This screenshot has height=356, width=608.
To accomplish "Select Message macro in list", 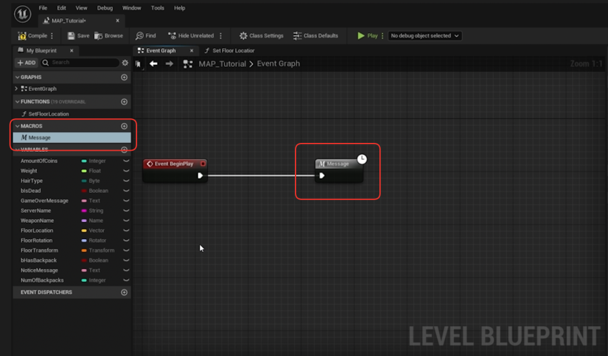I will pyautogui.click(x=71, y=137).
